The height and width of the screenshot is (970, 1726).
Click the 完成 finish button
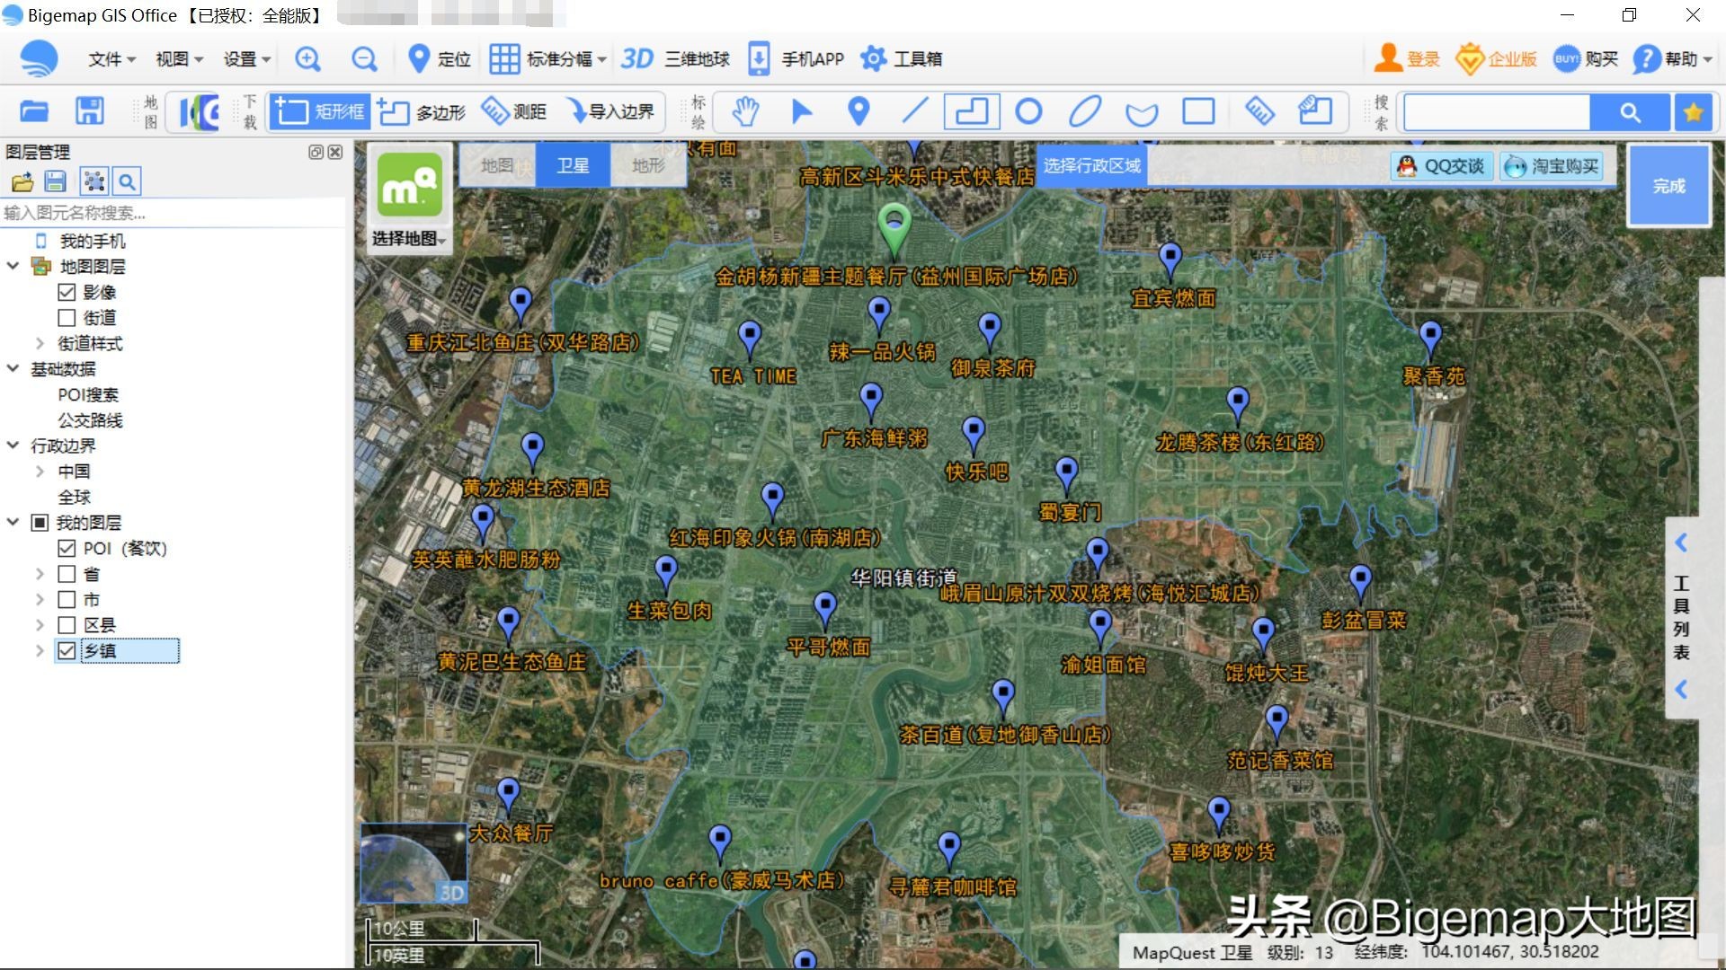(1668, 186)
